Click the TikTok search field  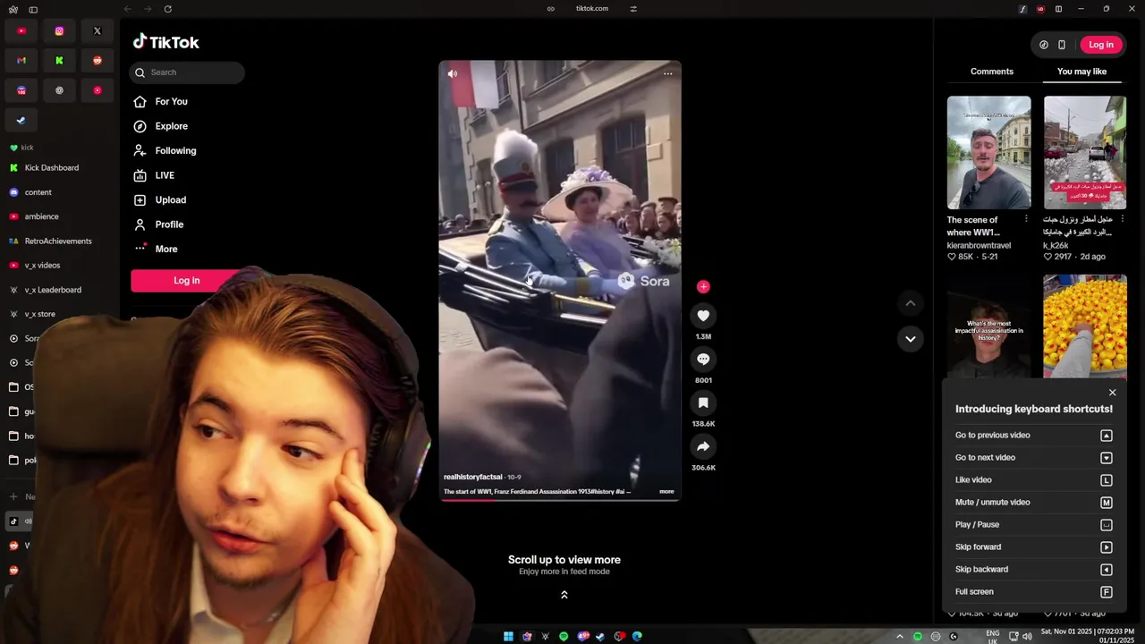coord(187,72)
